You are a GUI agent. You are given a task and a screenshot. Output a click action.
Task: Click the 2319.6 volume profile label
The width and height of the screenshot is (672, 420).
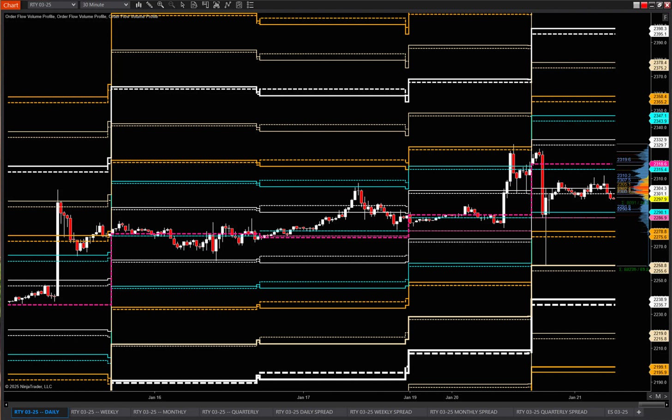coord(624,160)
